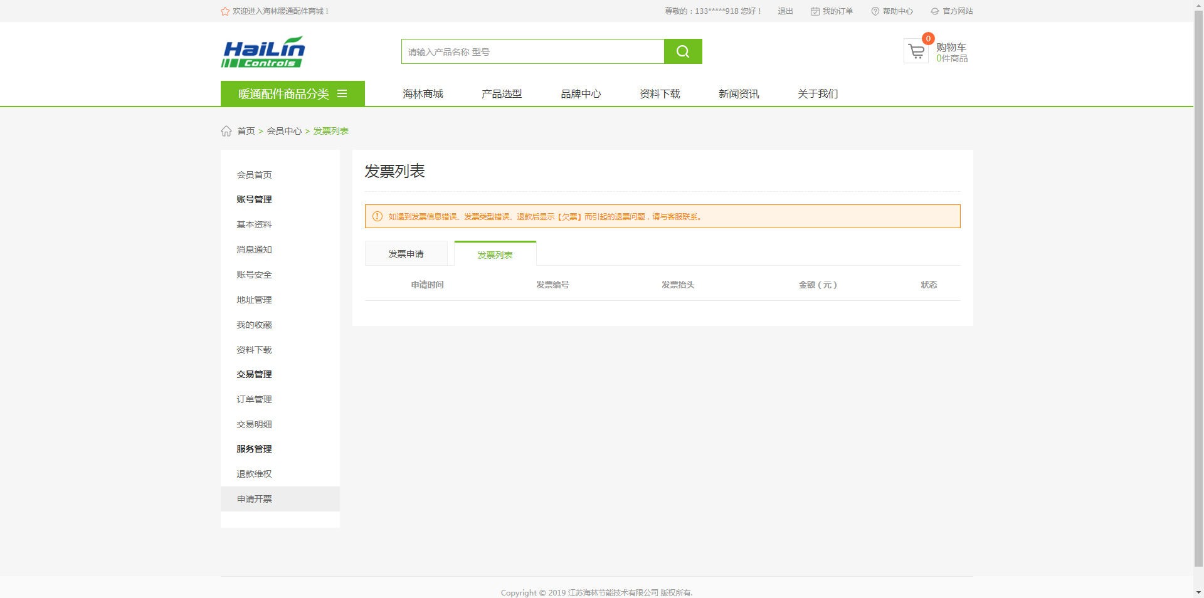Click the cart item count badge
Image resolution: width=1204 pixels, height=598 pixels.
[928, 38]
